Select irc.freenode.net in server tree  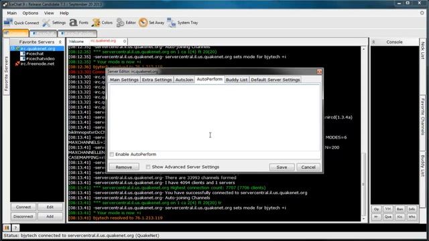pos(38,64)
